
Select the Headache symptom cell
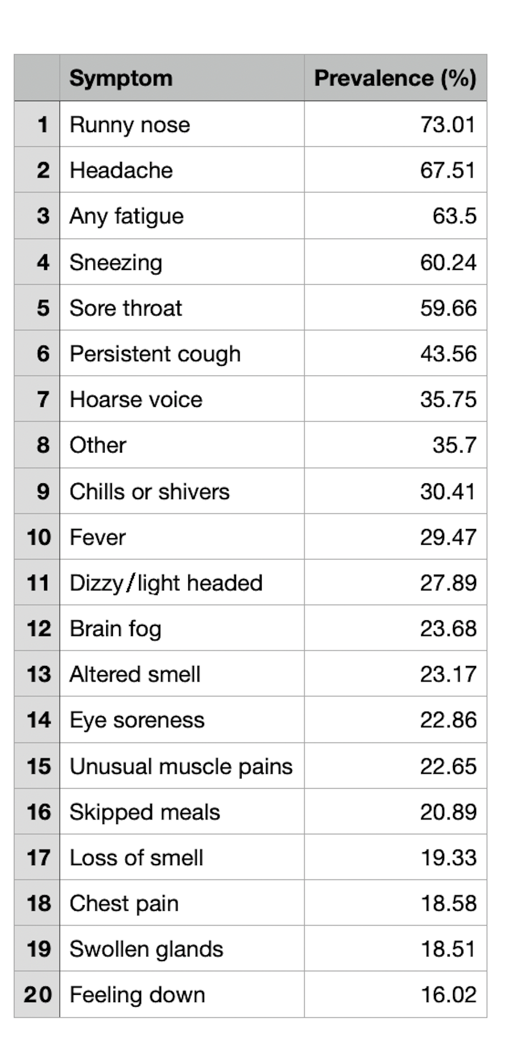(122, 170)
